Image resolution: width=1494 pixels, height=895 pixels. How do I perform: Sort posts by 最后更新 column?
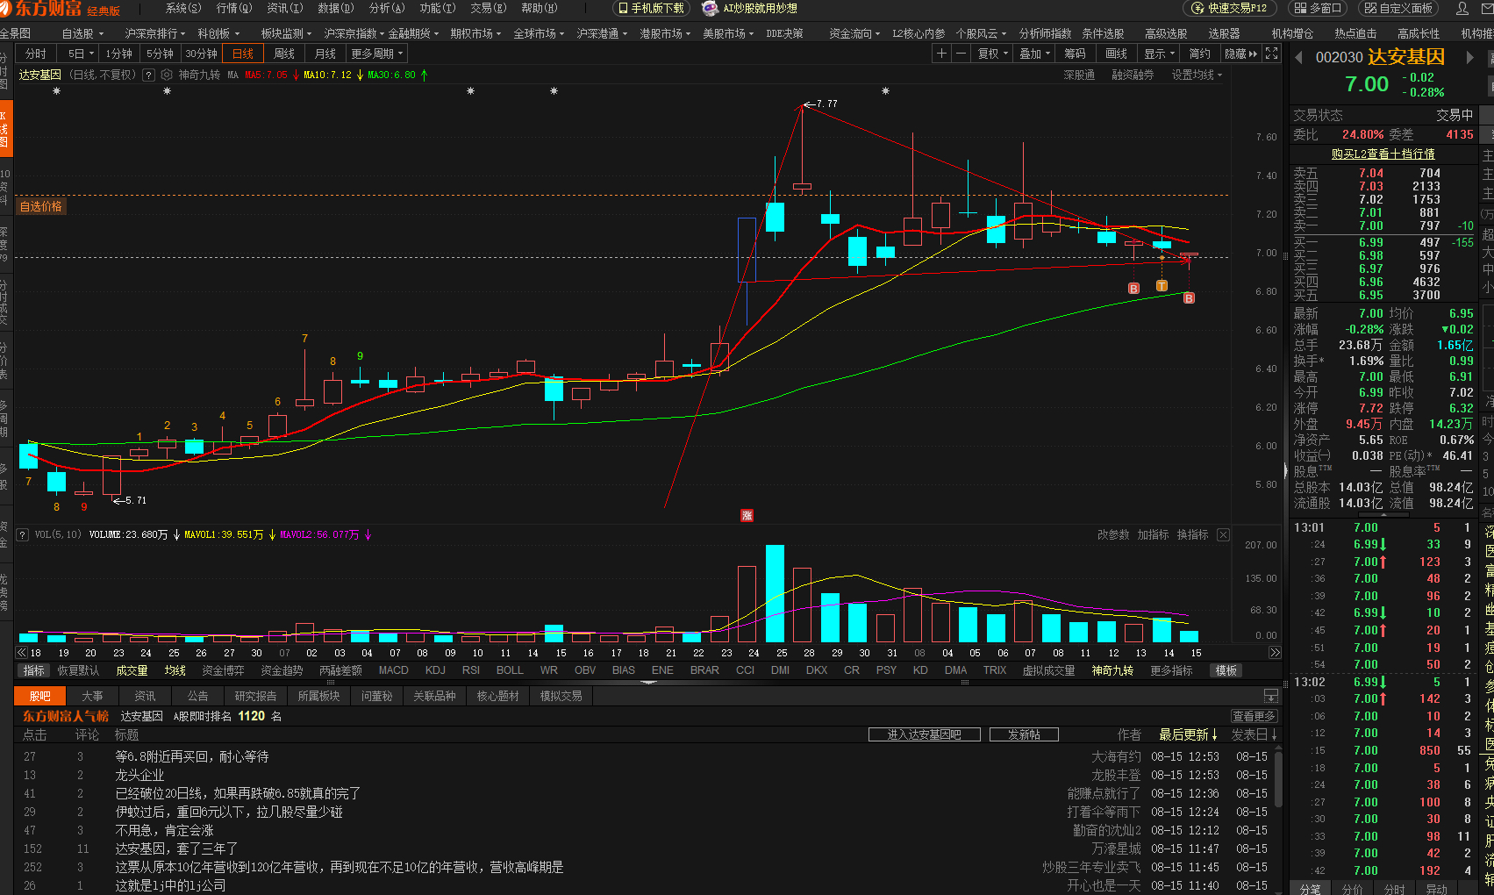point(1188,734)
